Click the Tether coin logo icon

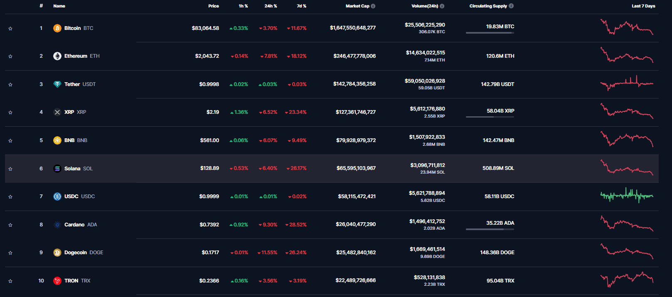tap(57, 84)
